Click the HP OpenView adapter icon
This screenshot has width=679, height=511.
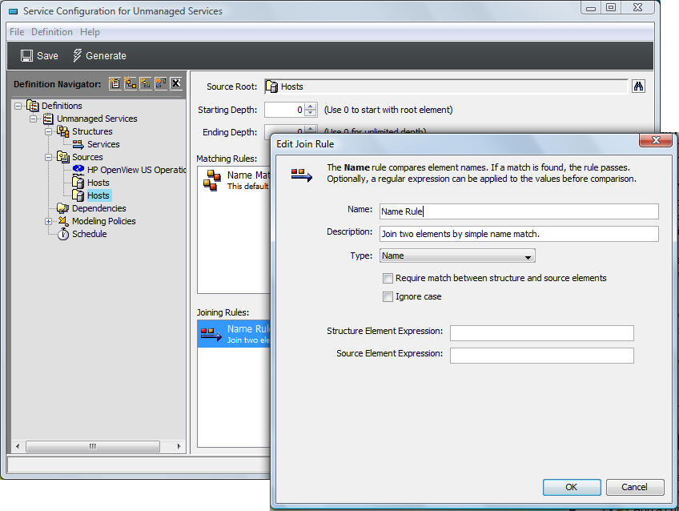(78, 168)
